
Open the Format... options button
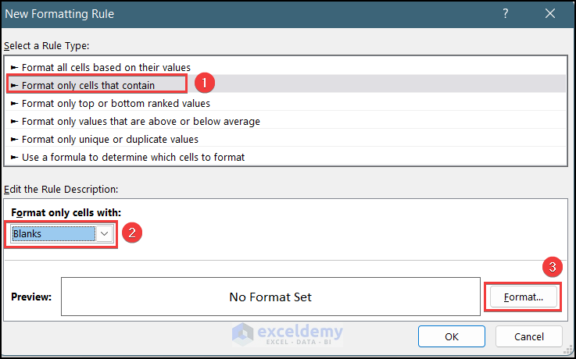coord(523,297)
